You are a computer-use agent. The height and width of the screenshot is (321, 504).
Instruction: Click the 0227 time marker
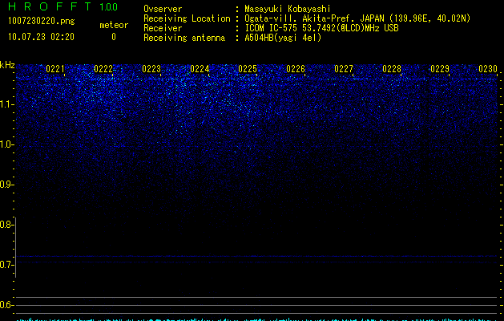pyautogui.click(x=344, y=69)
